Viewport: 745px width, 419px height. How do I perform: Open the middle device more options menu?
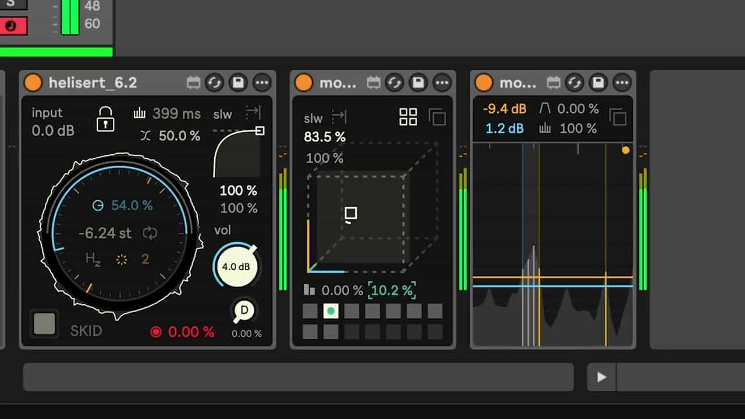442,83
